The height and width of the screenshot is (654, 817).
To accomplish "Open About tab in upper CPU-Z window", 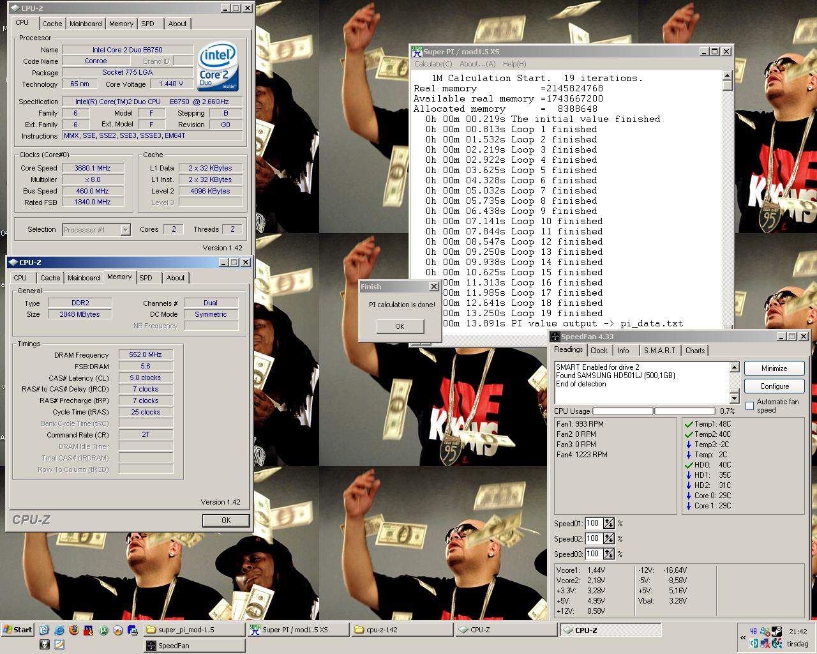I will (177, 24).
